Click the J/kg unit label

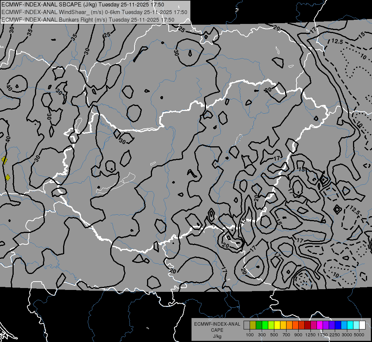point(217,336)
